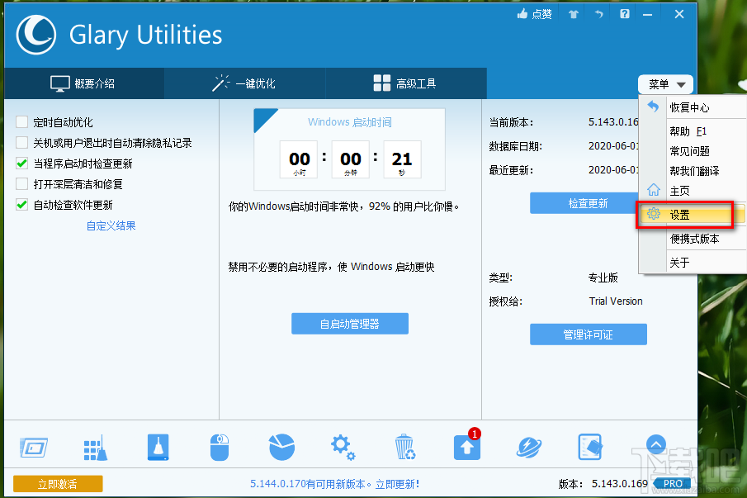Click the 自启动管理器 button
The width and height of the screenshot is (747, 498).
pyautogui.click(x=349, y=323)
